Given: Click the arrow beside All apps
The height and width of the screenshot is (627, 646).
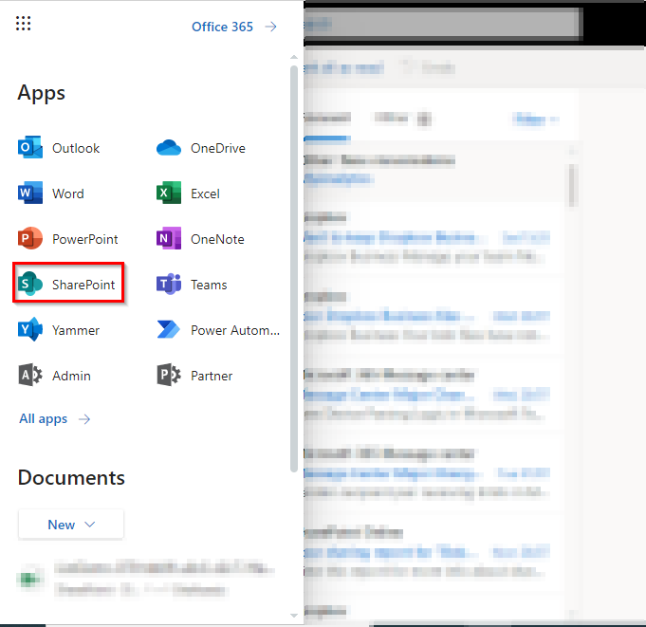Looking at the screenshot, I should click(84, 419).
